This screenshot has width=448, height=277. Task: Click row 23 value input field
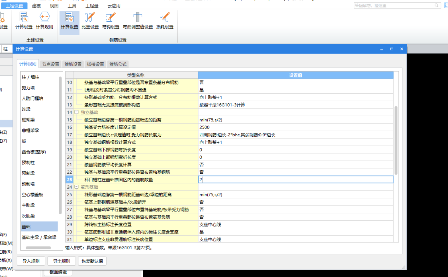(x=296, y=180)
